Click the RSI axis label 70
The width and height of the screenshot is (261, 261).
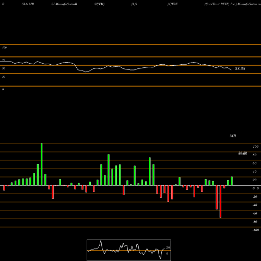point(4,60)
